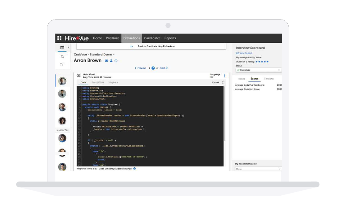Click the search magnifier in the sidebar
Image resolution: width=344 pixels, height=209 pixels.
[x=62, y=57]
